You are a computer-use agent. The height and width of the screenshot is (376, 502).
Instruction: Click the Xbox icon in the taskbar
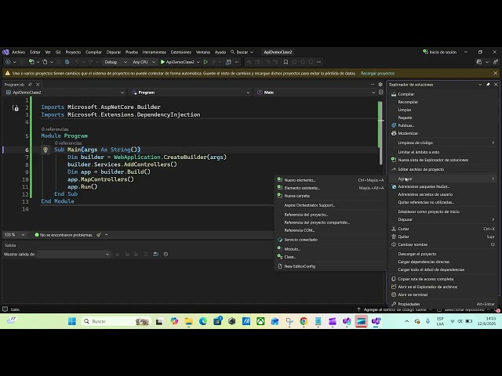click(x=260, y=321)
